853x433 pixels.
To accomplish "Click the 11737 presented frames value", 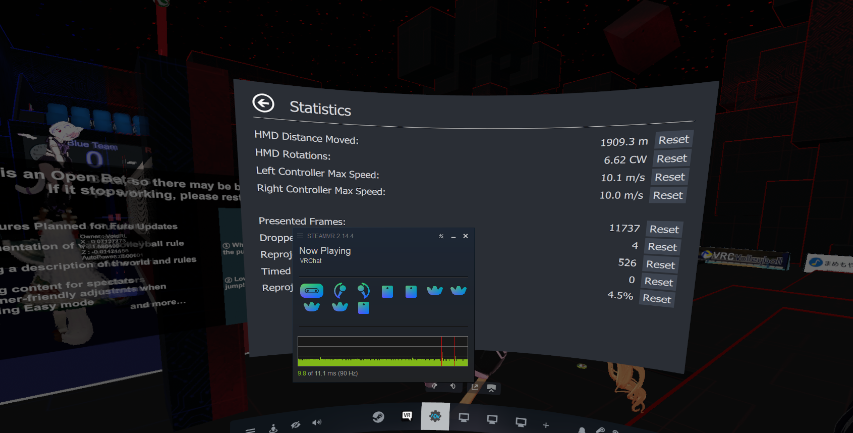I will point(624,228).
